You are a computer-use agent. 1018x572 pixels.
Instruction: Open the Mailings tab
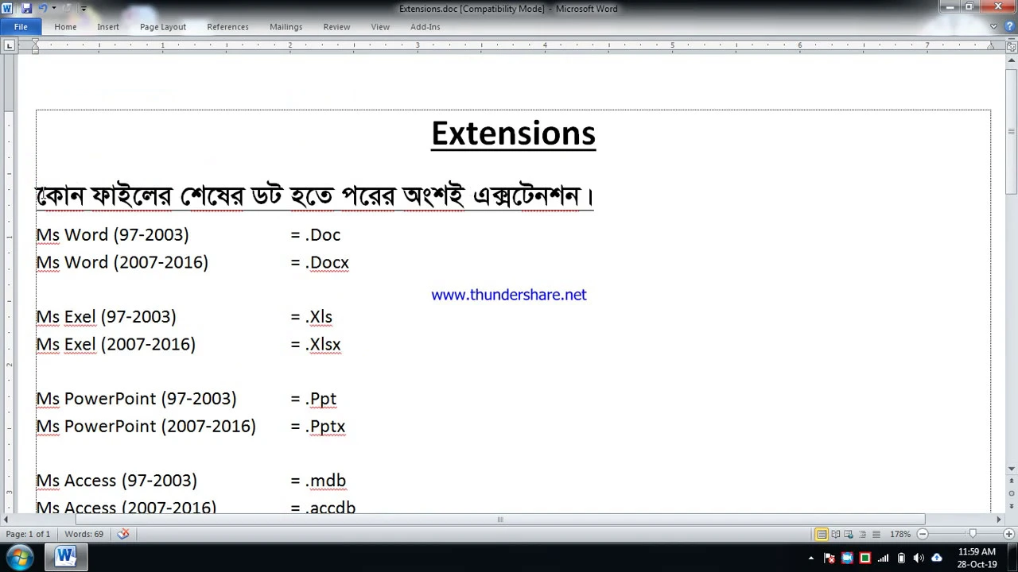point(286,27)
